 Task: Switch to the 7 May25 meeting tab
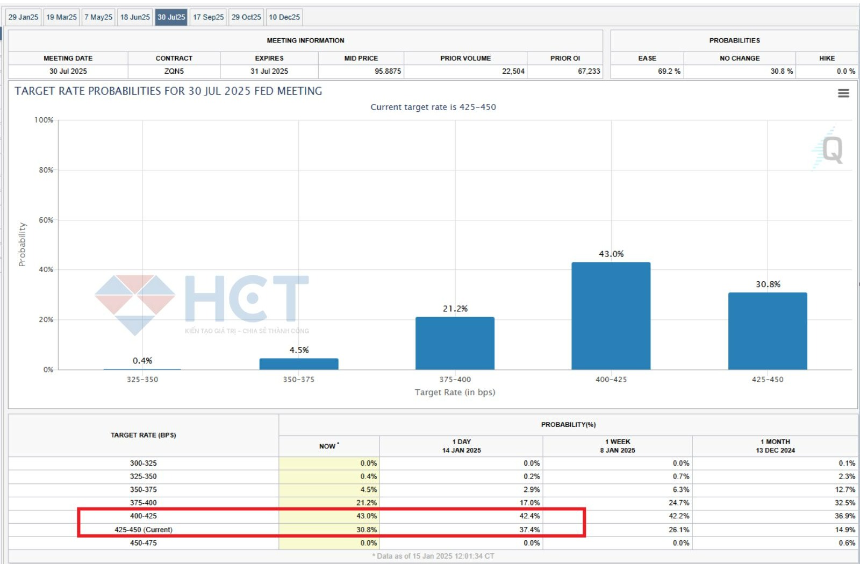tap(98, 17)
